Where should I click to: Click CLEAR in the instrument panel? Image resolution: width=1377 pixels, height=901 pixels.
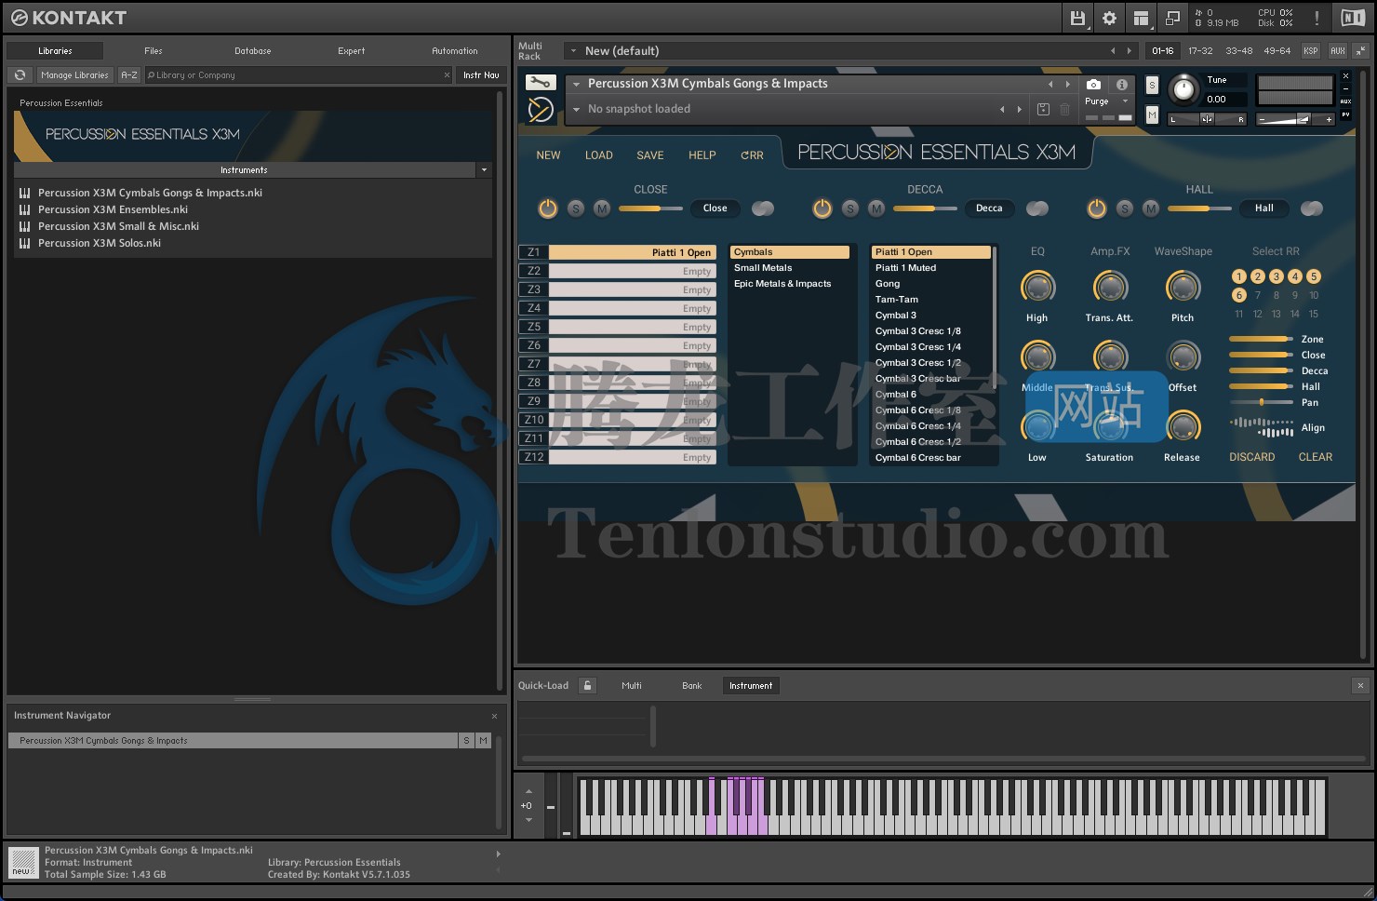point(1316,457)
